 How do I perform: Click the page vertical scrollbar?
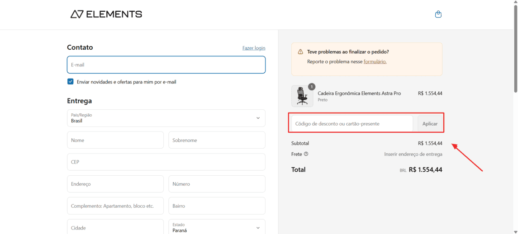tap(515, 50)
